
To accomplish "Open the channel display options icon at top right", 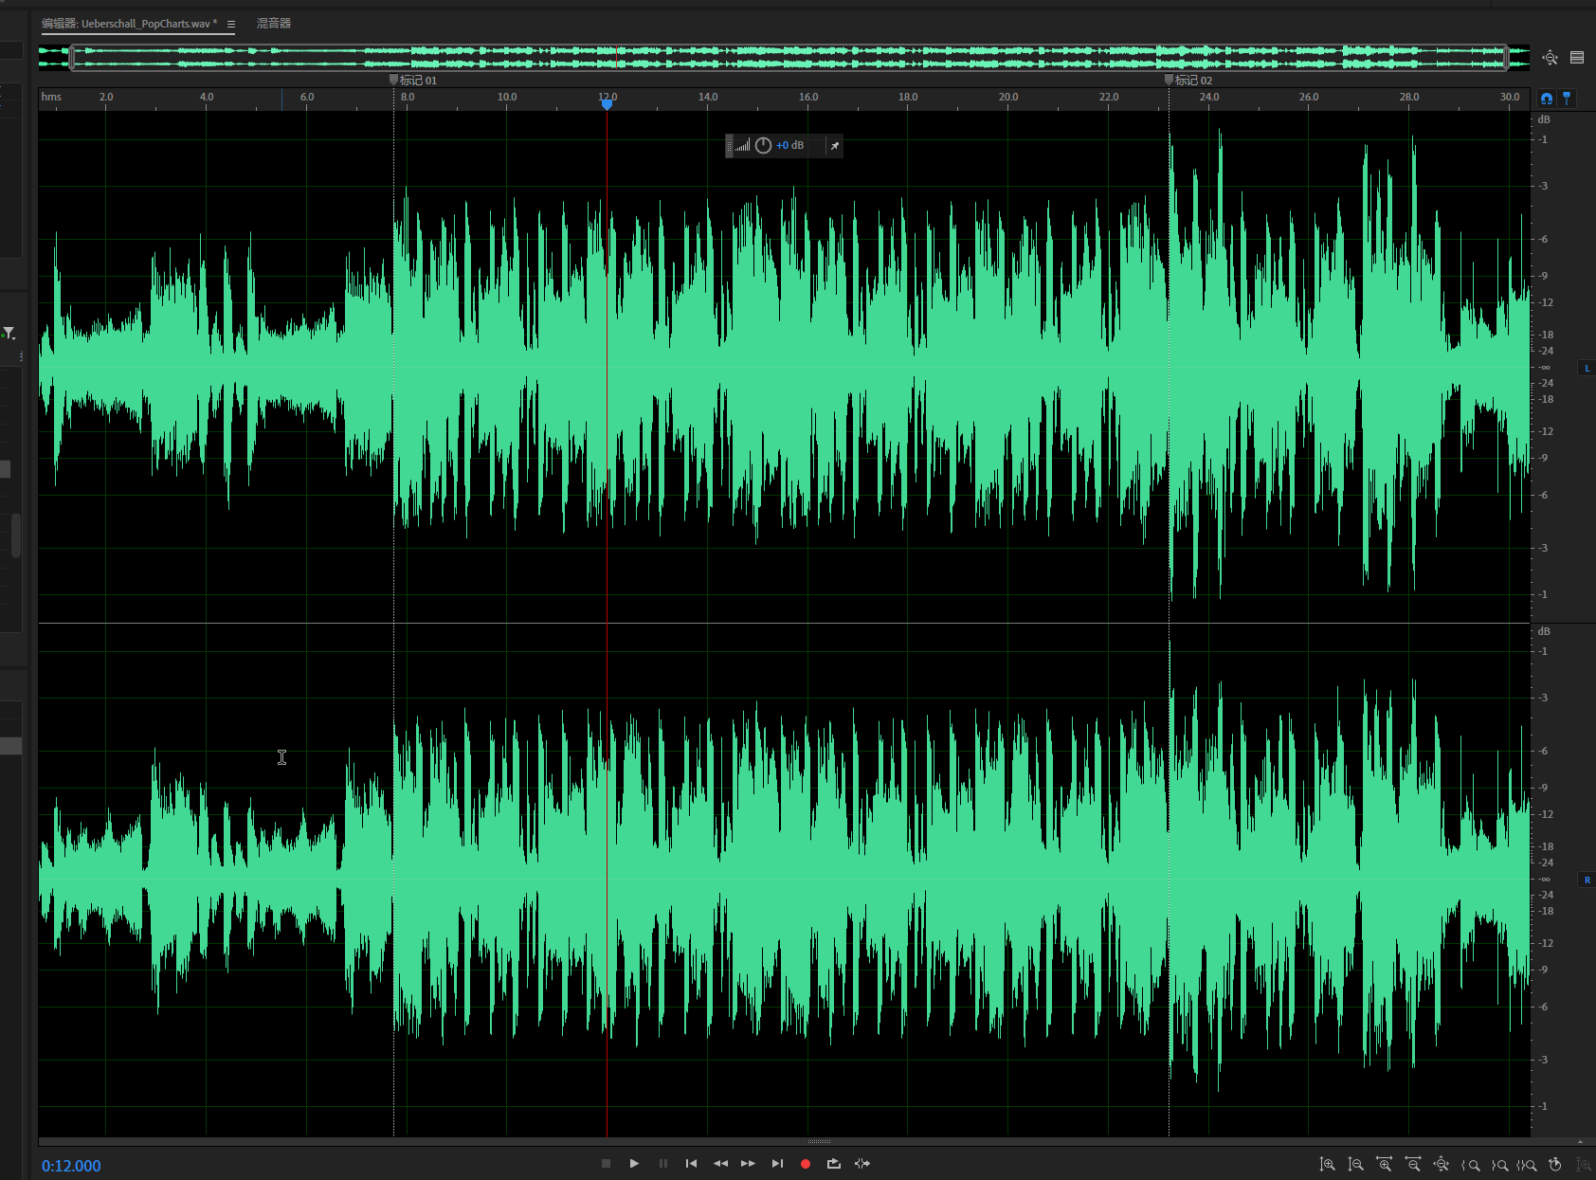I will click(x=1577, y=58).
